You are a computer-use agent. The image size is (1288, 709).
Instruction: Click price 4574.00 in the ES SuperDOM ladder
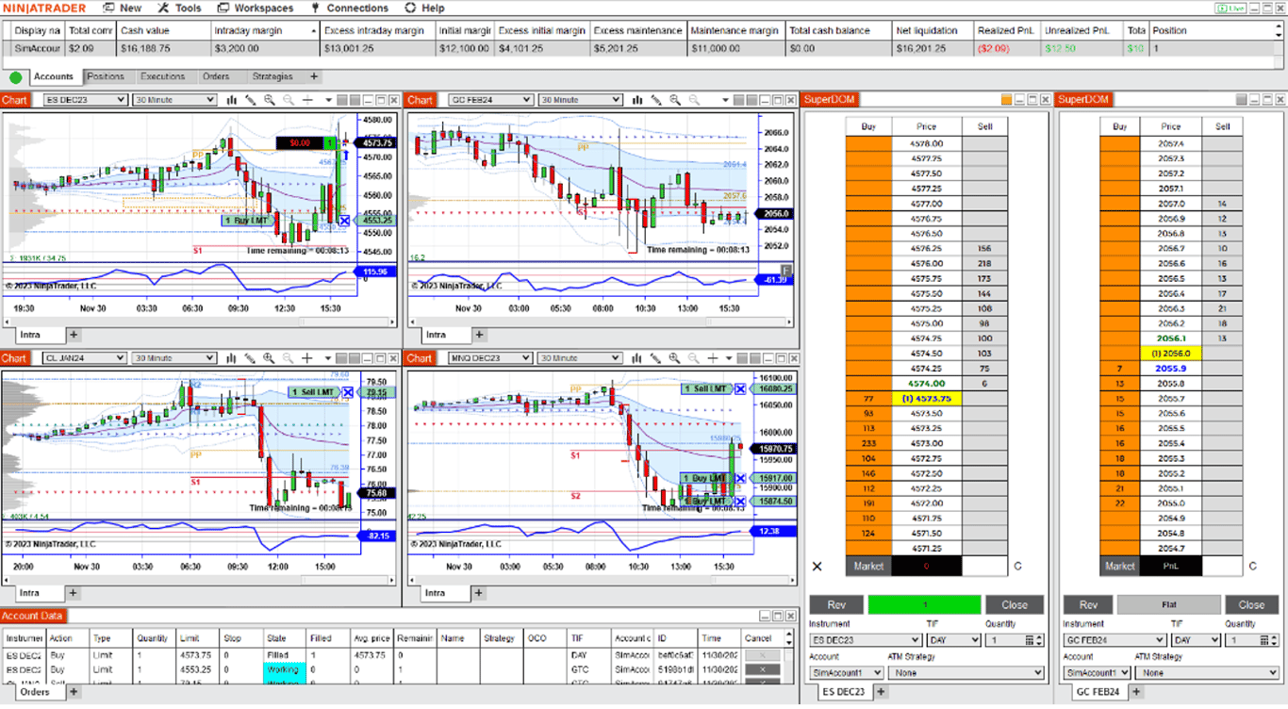[926, 384]
